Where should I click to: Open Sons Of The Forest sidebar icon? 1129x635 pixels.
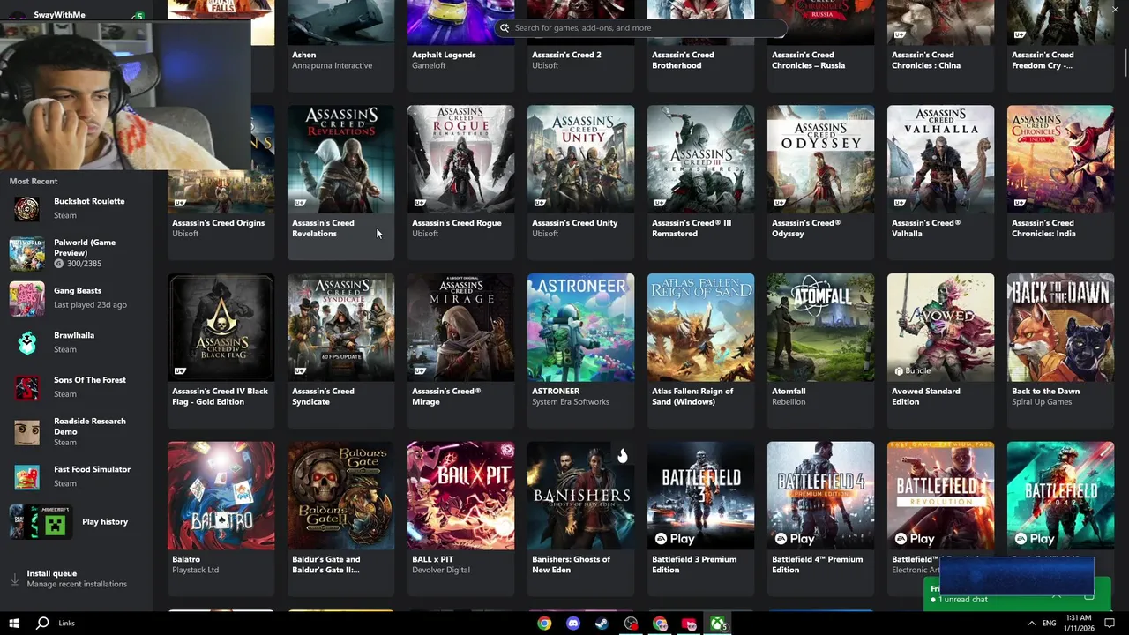click(x=26, y=387)
